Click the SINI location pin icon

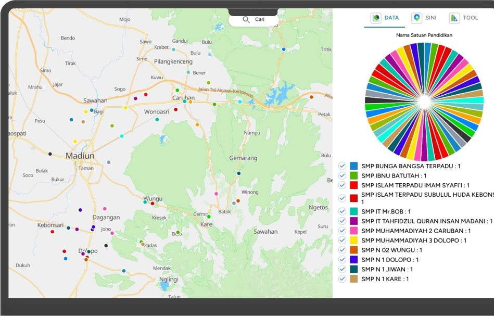[416, 18]
